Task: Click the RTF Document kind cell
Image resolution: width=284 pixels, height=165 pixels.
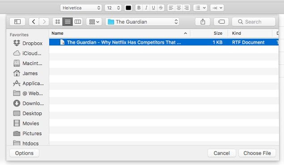Action: click(248, 42)
